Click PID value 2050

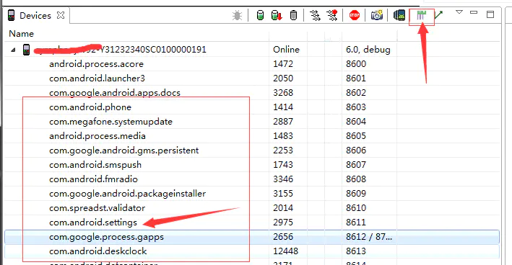(x=283, y=78)
